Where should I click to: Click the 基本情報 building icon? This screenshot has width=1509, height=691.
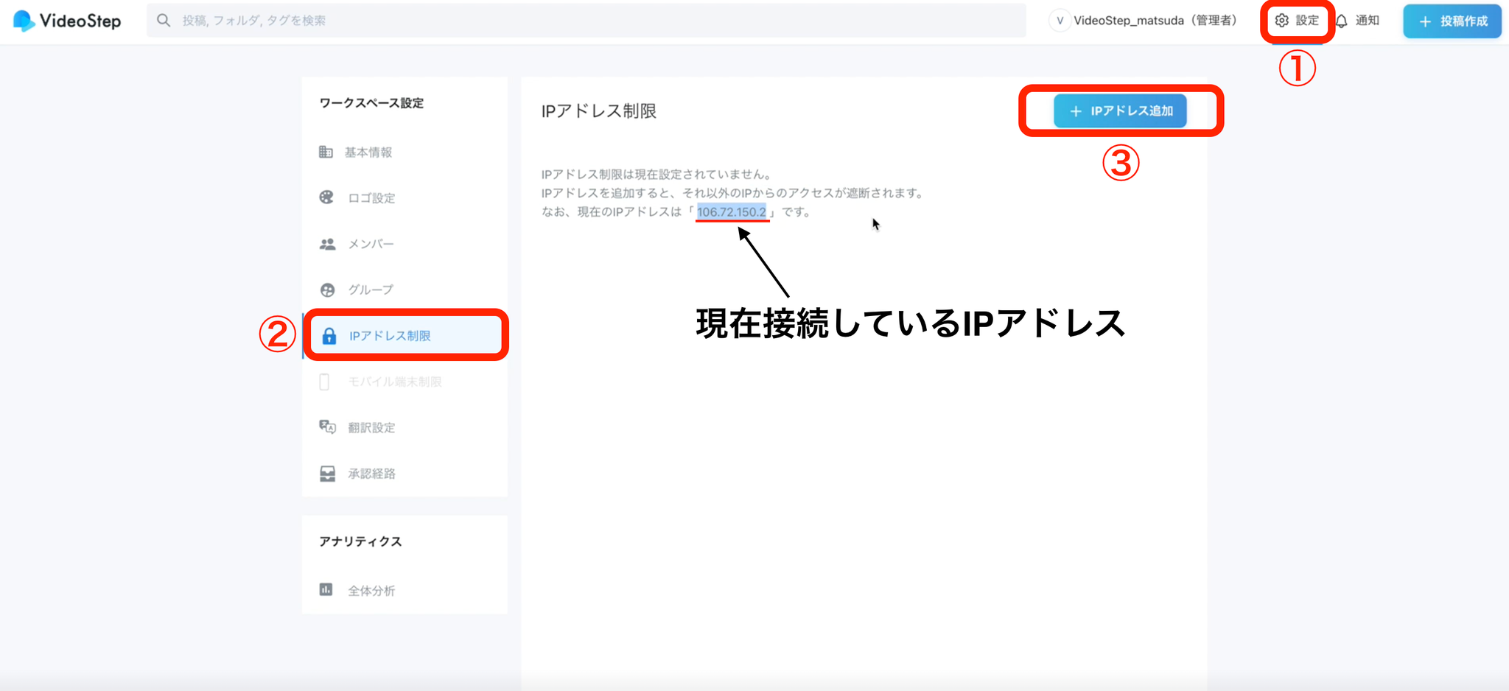(326, 152)
